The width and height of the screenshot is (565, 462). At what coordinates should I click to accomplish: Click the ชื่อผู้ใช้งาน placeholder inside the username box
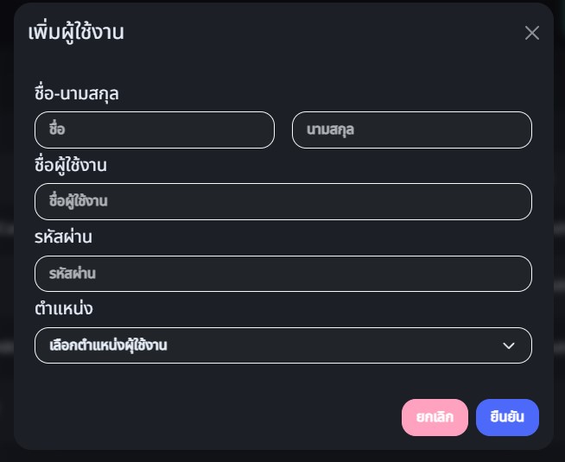[x=79, y=202]
